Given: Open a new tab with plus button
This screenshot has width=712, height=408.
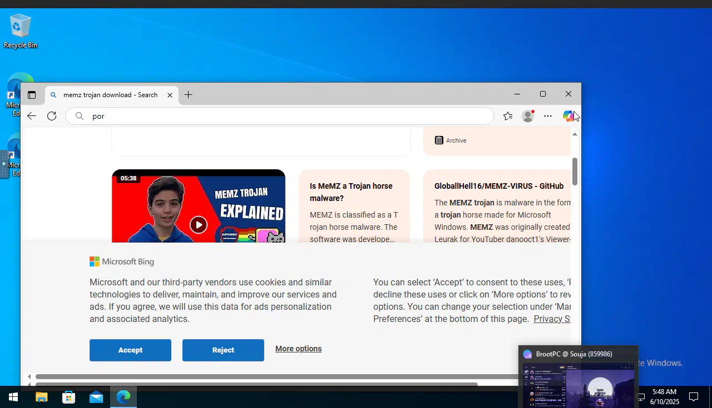Looking at the screenshot, I should tap(189, 95).
